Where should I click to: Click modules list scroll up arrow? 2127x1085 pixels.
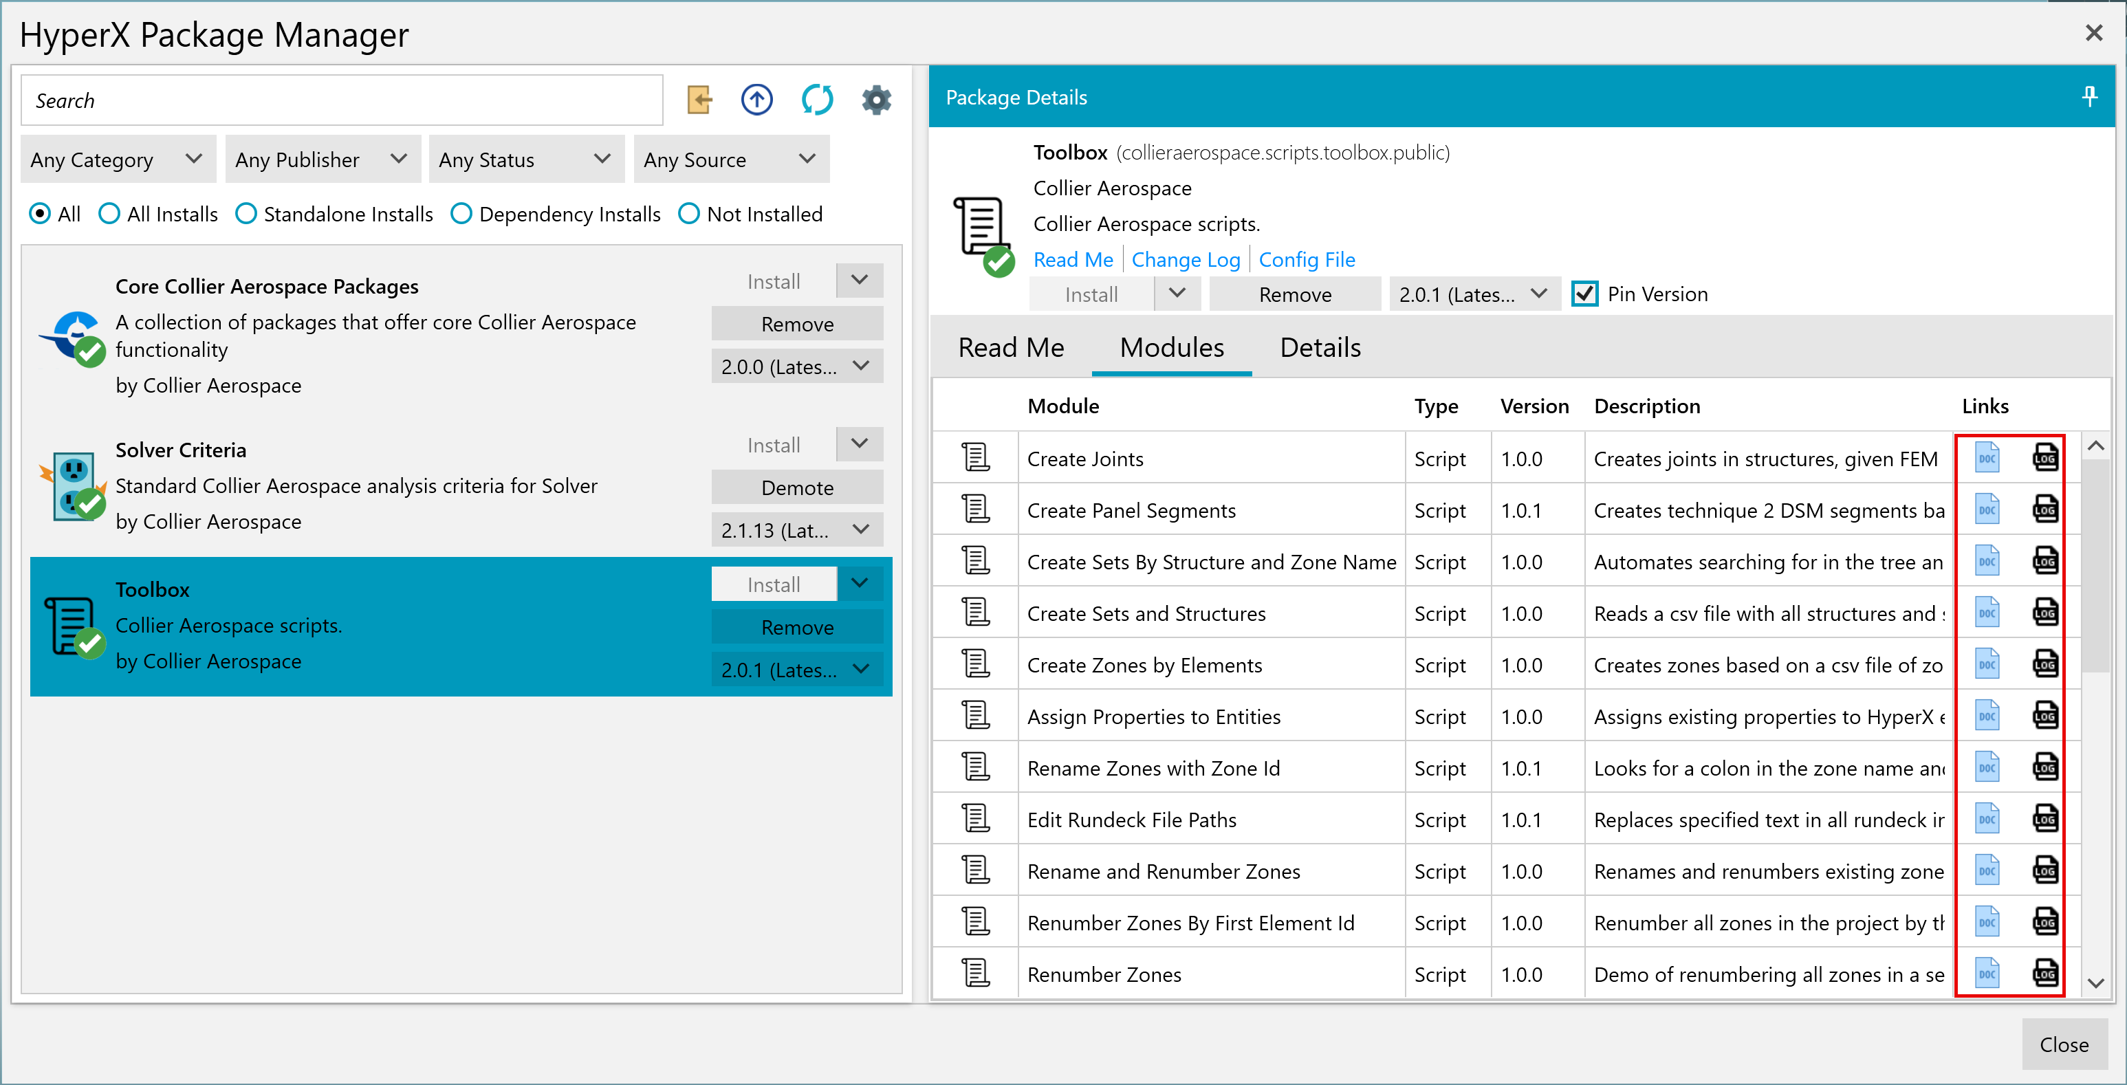[2094, 446]
